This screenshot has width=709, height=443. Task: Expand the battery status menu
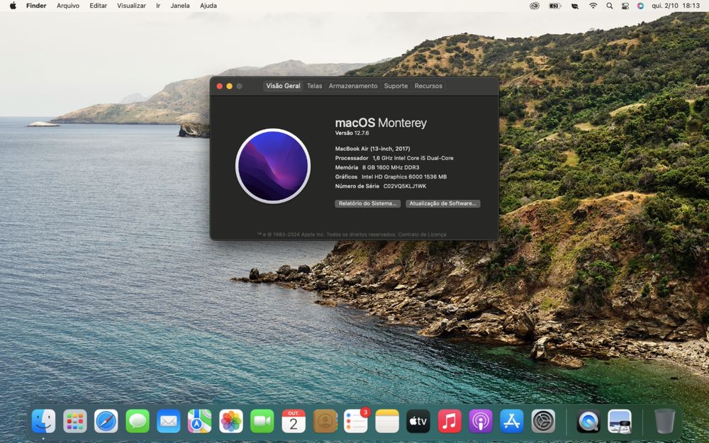point(554,6)
